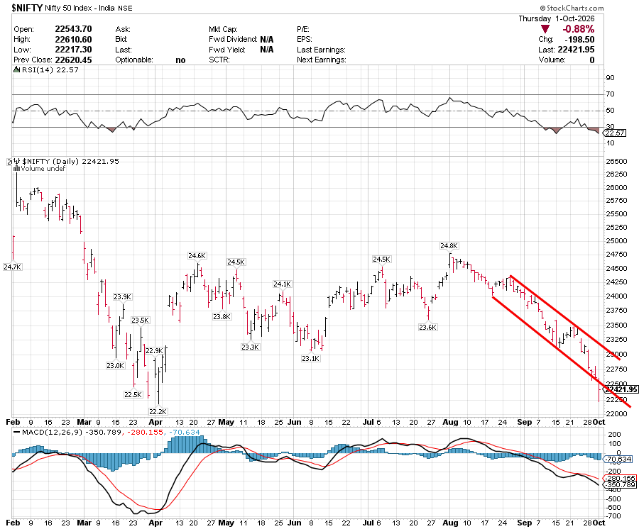Click the 26500 price axis label
639x529 pixels.
tap(616, 161)
